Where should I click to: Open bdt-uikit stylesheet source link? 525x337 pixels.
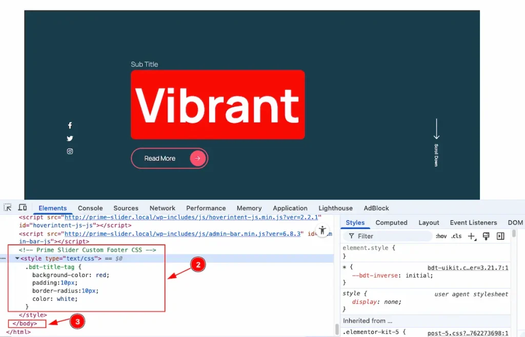click(468, 267)
